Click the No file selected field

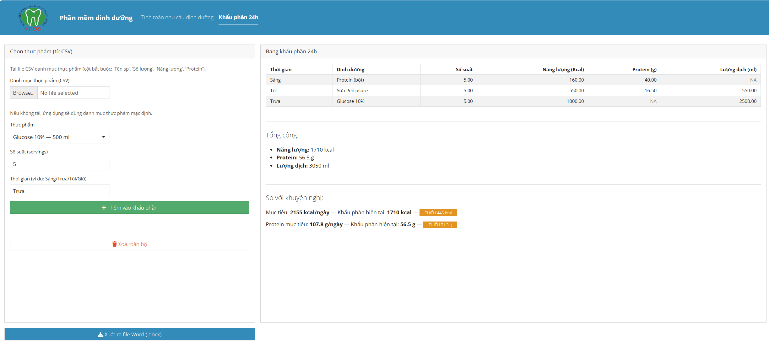coord(73,93)
